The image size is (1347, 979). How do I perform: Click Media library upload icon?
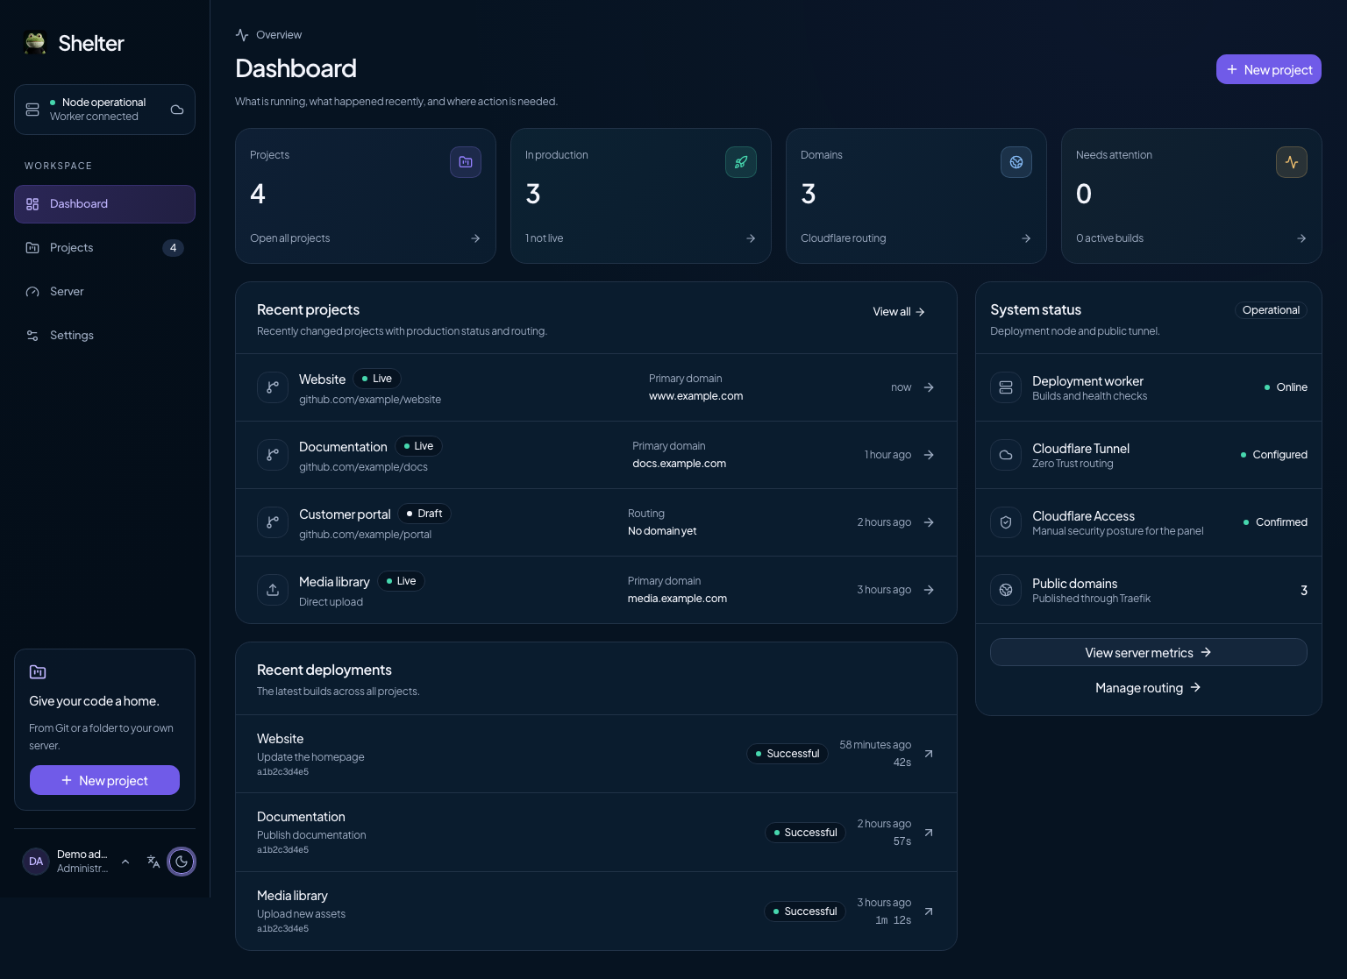tap(273, 590)
